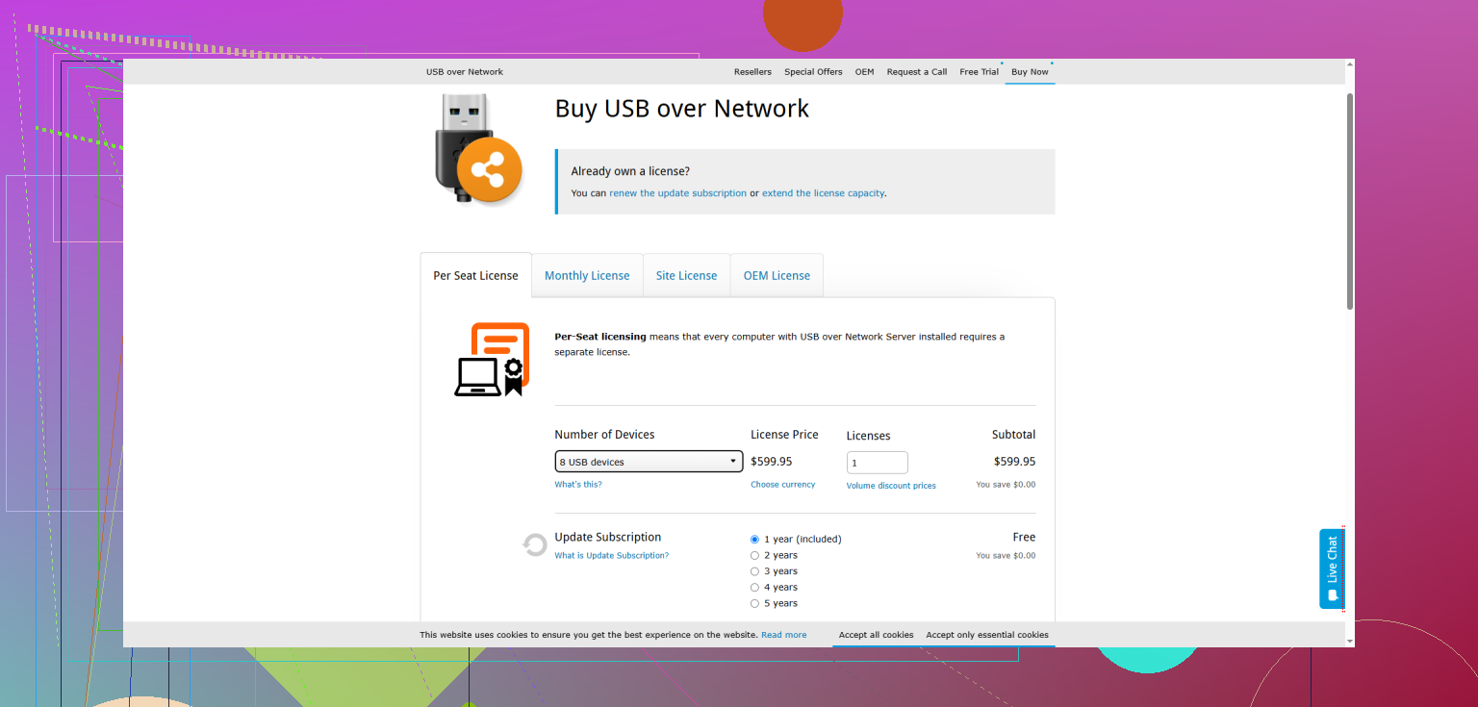This screenshot has height=707, width=1478.
Task: Click the Free subscription price text
Action: click(1024, 538)
